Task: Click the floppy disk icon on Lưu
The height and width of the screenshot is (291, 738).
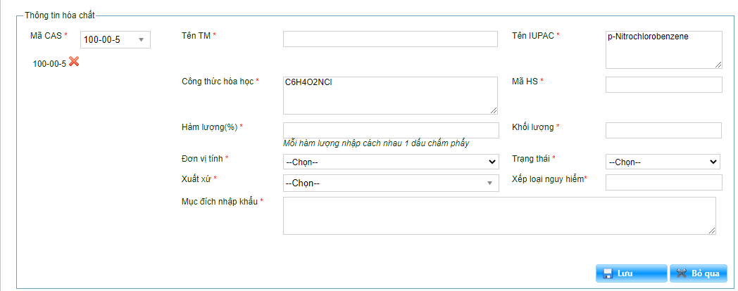Action: pyautogui.click(x=606, y=273)
